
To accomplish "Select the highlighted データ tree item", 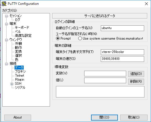I will [x=19, y=68].
